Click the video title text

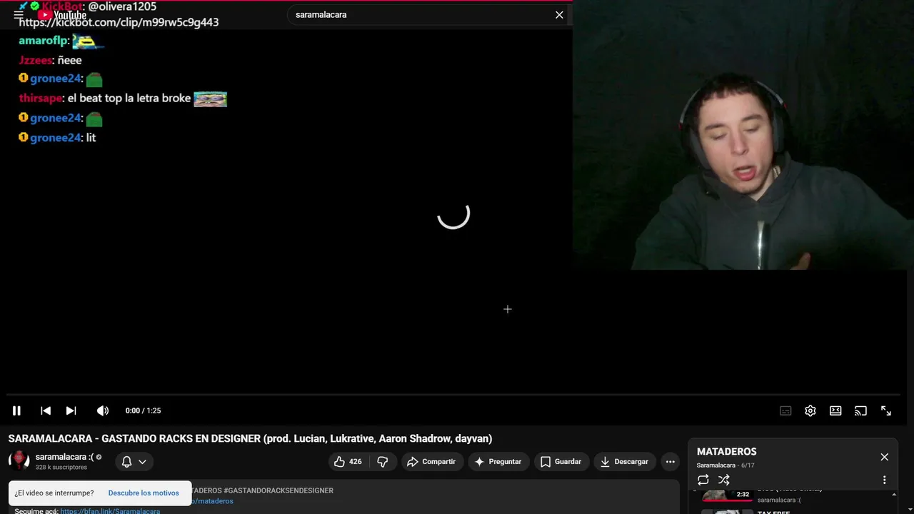[250, 438]
